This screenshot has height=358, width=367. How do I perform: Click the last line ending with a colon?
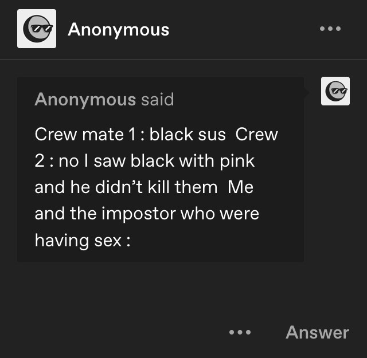(83, 241)
